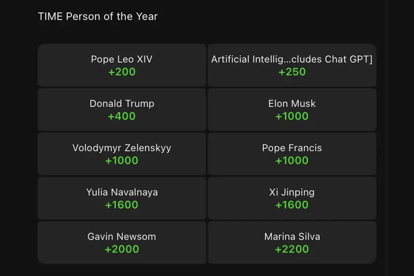Image resolution: width=414 pixels, height=276 pixels.
Task: Click the +400 odds value
Action: point(122,116)
